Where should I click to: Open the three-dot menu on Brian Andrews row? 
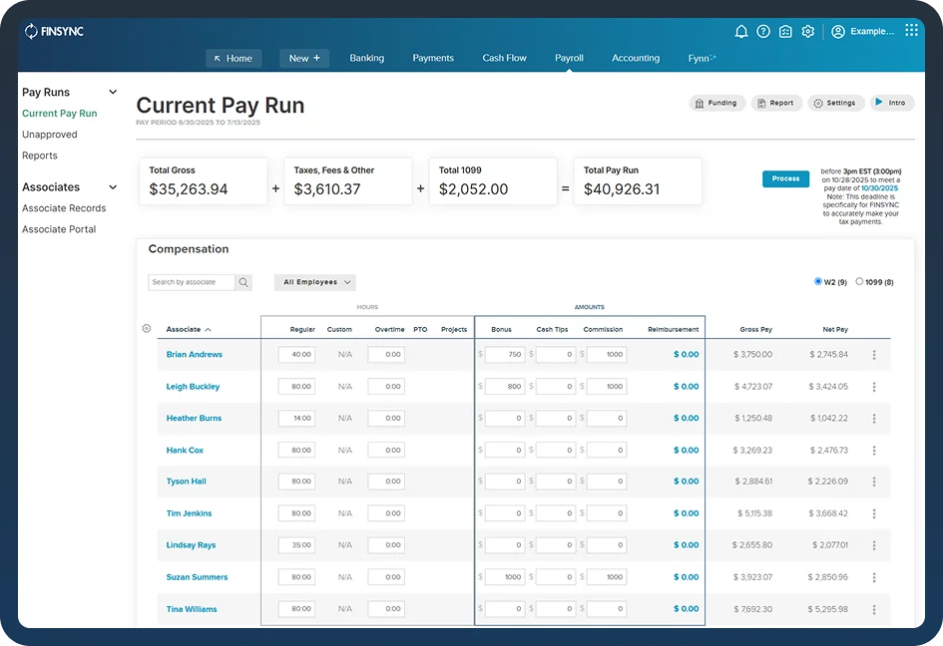(875, 354)
